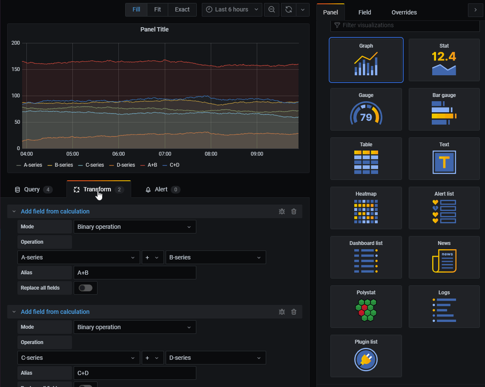
Task: Click the refresh dashboard icon
Action: coord(289,10)
